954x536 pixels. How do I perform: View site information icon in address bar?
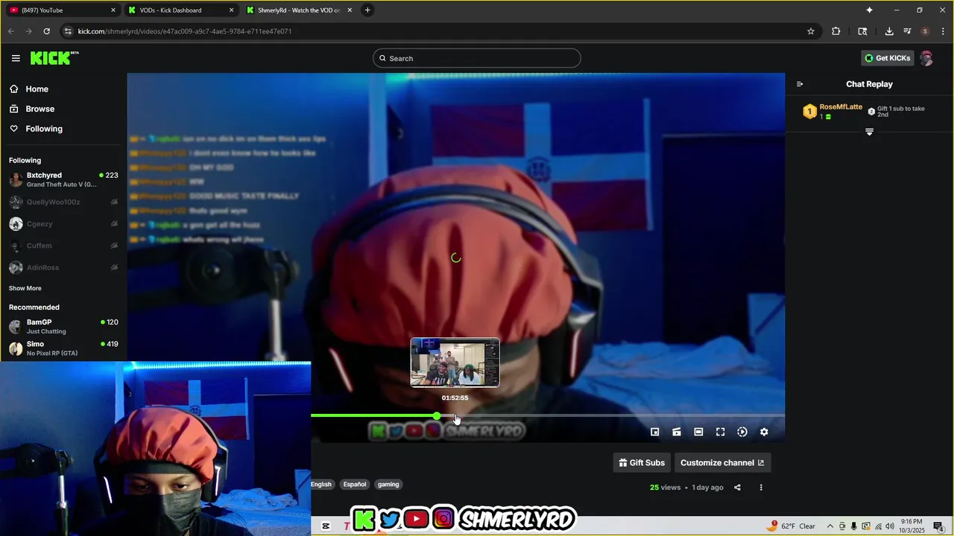[68, 31]
